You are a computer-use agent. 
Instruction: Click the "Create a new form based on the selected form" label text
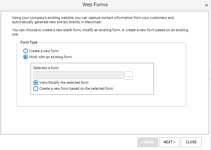[x=76, y=88]
